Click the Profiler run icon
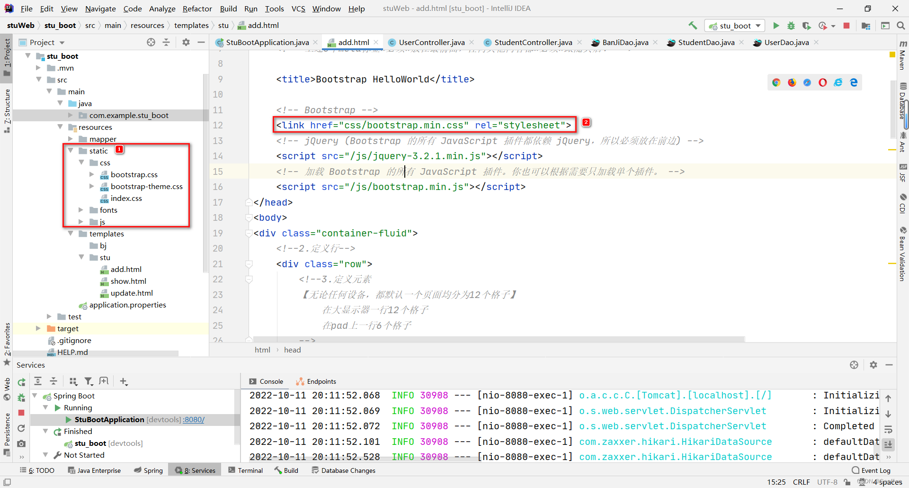The width and height of the screenshot is (909, 488). point(823,26)
